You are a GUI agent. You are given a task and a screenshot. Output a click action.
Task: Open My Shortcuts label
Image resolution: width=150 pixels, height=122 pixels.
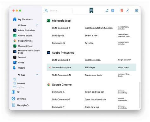click(x=25, y=19)
